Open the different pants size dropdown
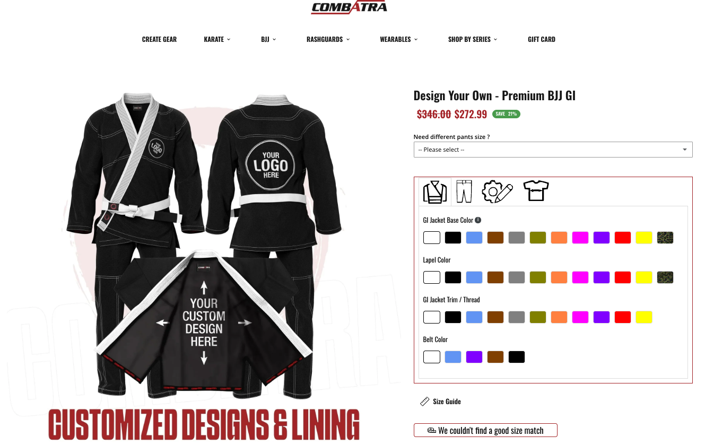The image size is (705, 445). coord(553,150)
